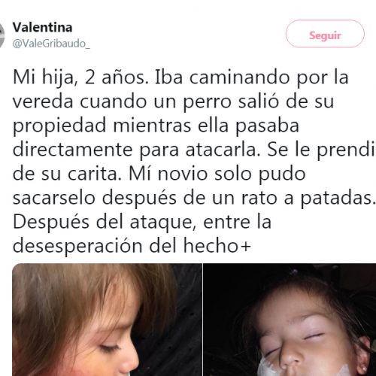The height and width of the screenshot is (376, 376).
Task: Click the word 'caminando' in the tweet
Action: click(x=239, y=77)
